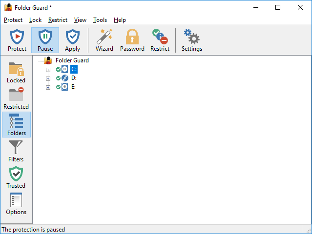Open the Protect menu
312x234 pixels.
(13, 20)
